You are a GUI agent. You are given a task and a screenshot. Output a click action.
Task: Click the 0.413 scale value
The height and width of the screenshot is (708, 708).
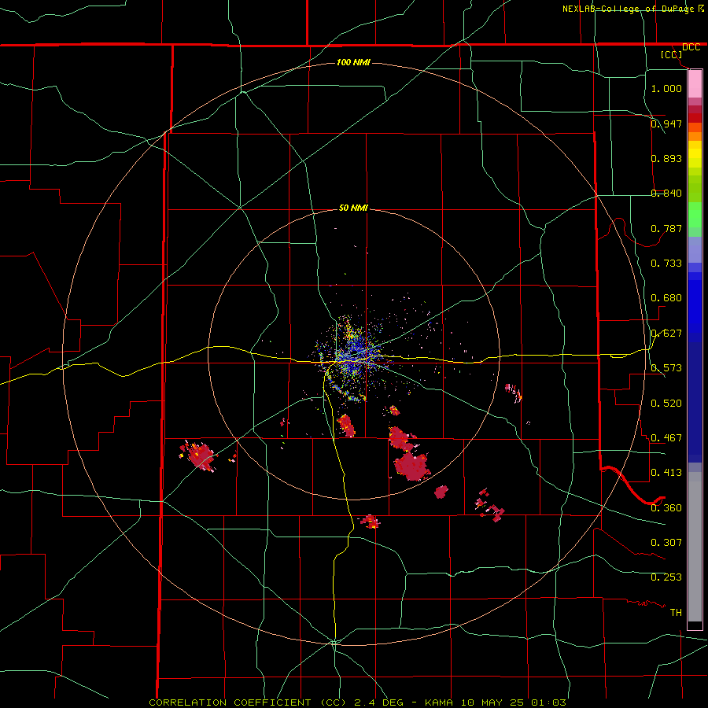666,473
